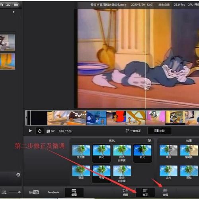The height and width of the screenshot is (199, 199).
Task: Apply the one-click fix (一键修正)
Action: pos(133,131)
